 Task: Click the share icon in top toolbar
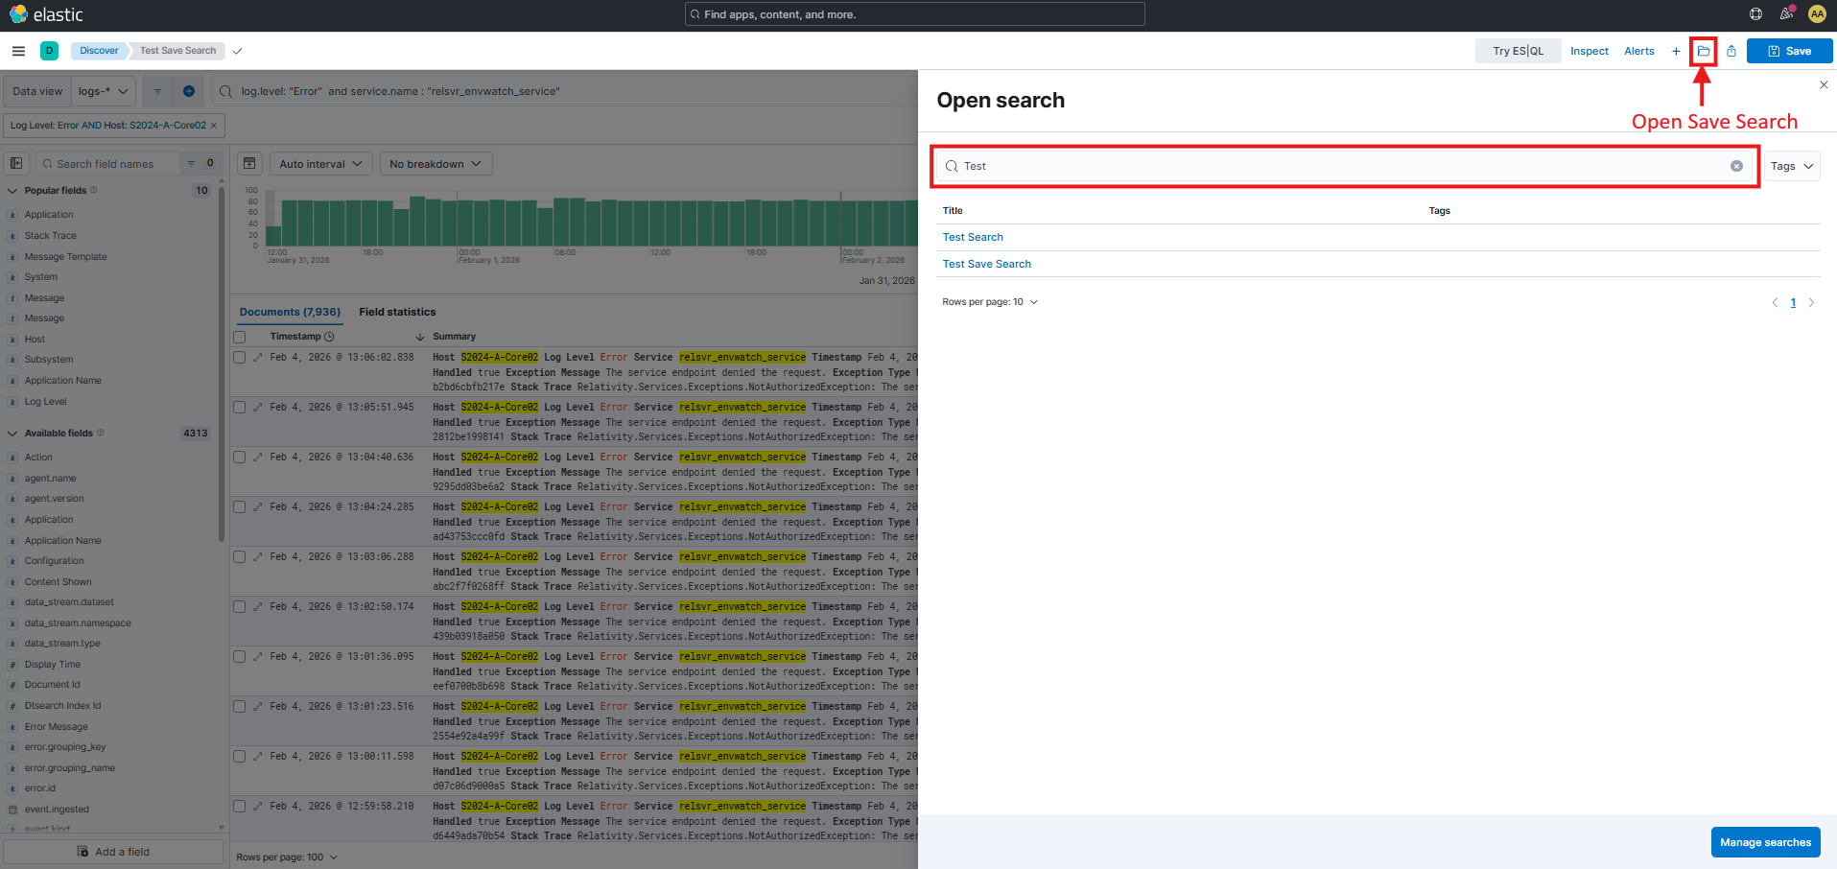coord(1731,51)
